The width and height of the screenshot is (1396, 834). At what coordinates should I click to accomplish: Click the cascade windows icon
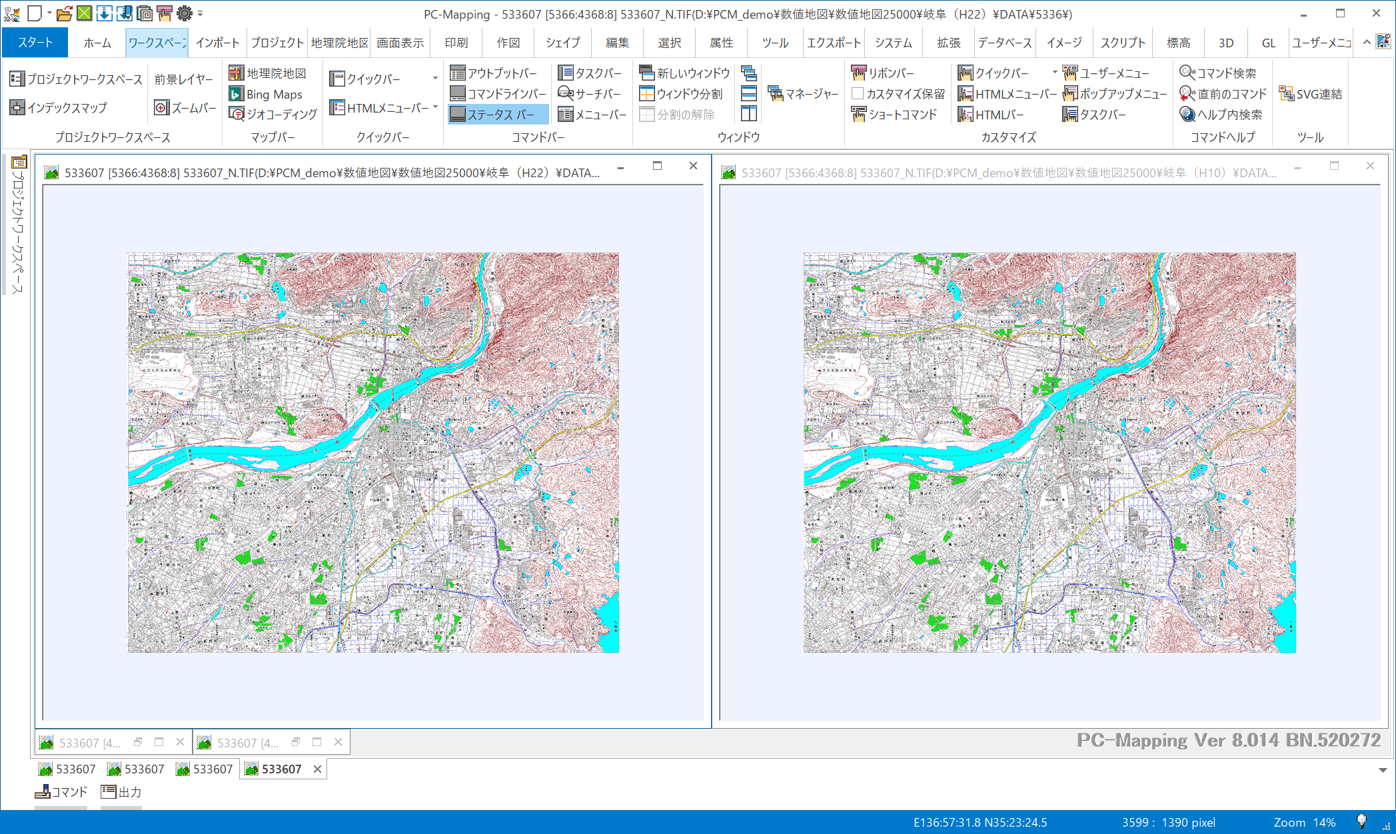coord(749,73)
